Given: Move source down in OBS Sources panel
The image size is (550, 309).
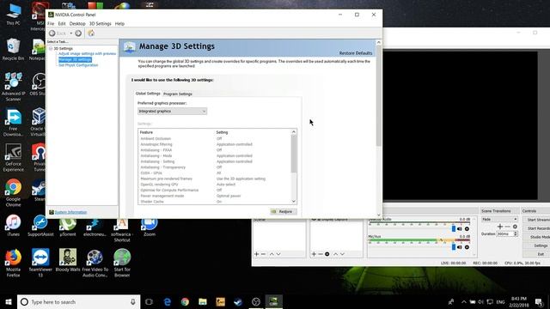Looking at the screenshot, I should [x=342, y=254].
